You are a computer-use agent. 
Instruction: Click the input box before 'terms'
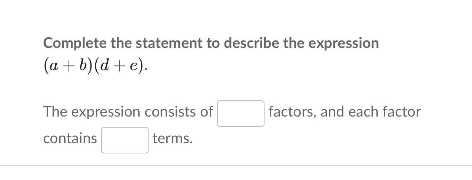(x=125, y=140)
